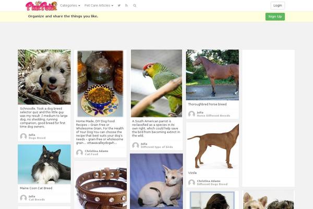Open the green parrot photo

(156, 83)
